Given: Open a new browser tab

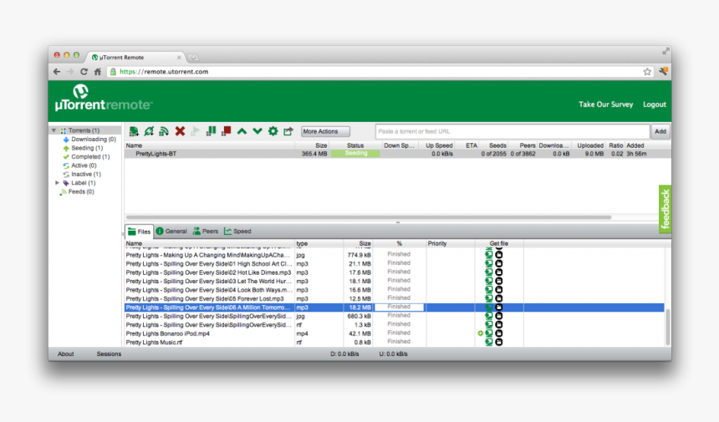Looking at the screenshot, I should (x=193, y=58).
